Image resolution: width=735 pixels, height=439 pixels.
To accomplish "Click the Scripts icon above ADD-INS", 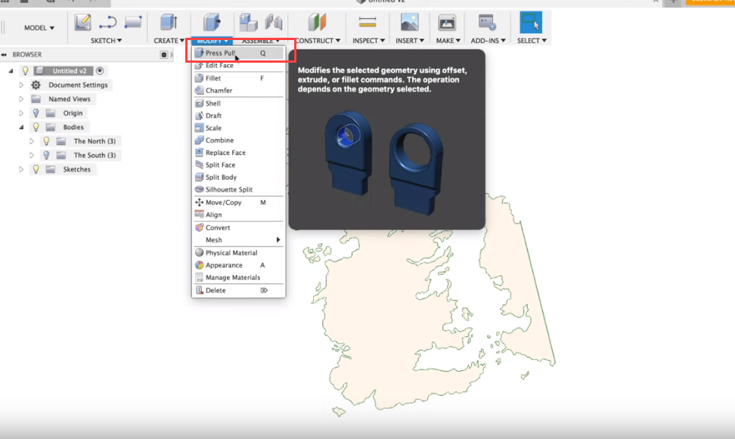I will [487, 22].
